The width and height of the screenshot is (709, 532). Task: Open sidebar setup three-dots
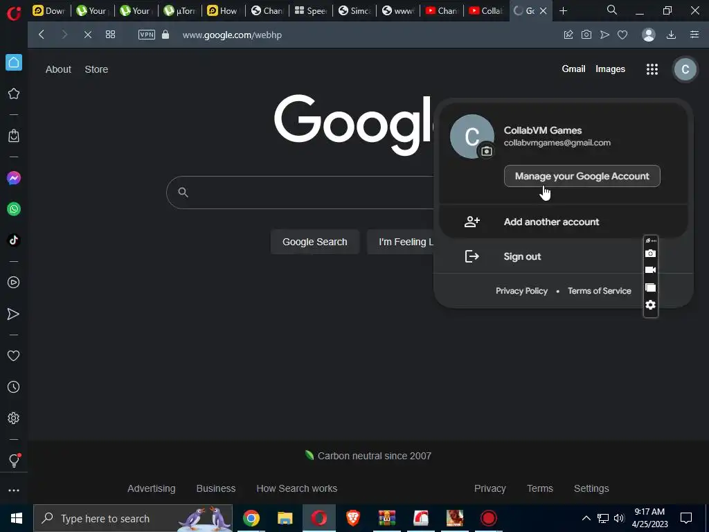[x=14, y=490]
